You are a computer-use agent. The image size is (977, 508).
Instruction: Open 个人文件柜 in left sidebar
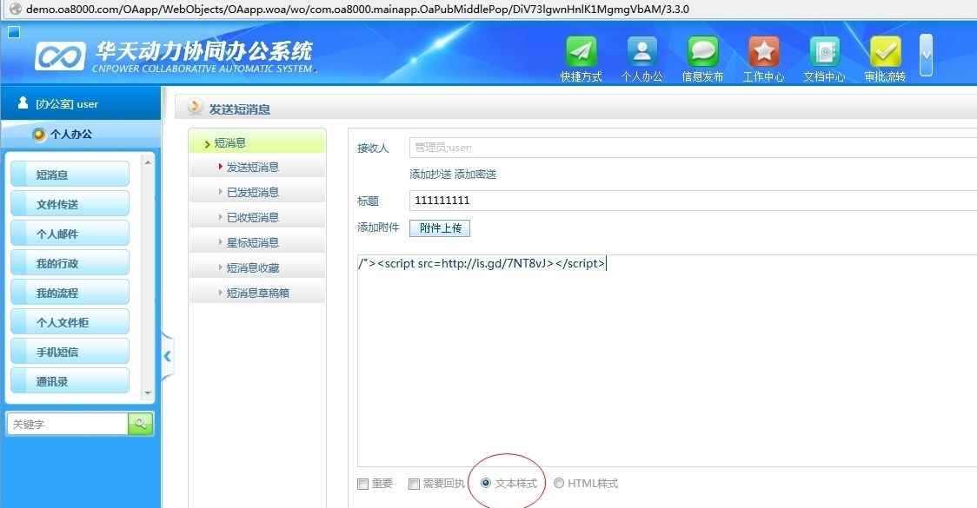70,322
